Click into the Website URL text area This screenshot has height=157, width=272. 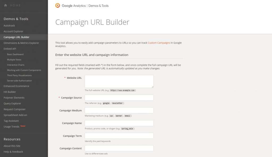click(119, 81)
